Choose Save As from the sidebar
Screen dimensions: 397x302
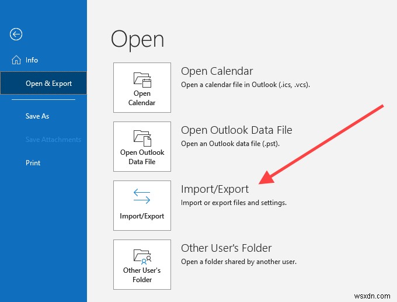tap(37, 116)
